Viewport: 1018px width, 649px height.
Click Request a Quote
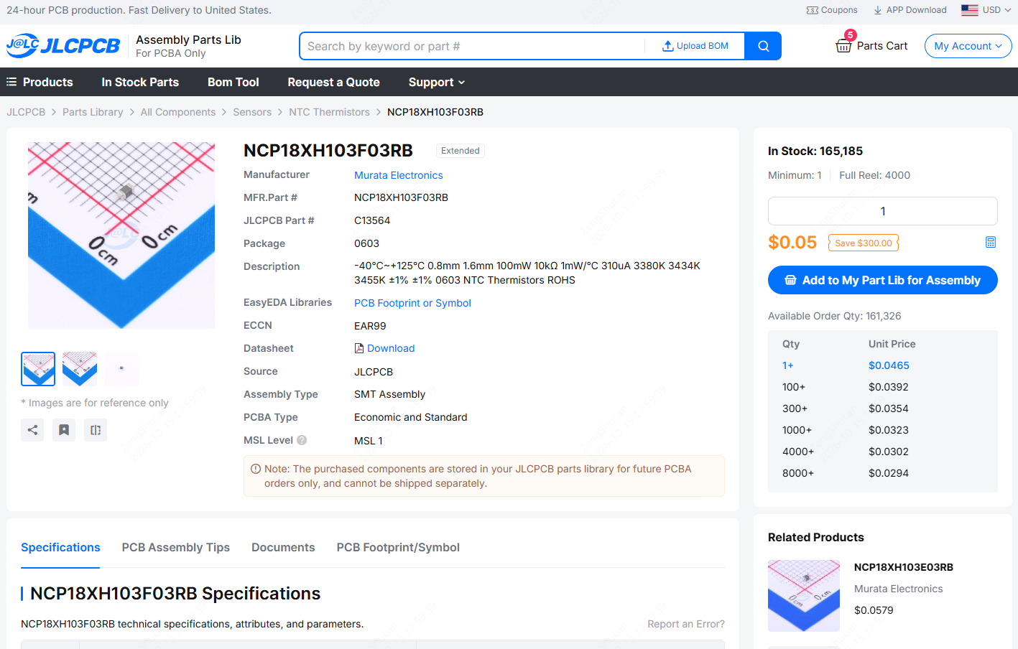coord(333,82)
